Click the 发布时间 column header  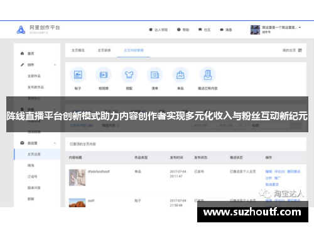[176, 157]
